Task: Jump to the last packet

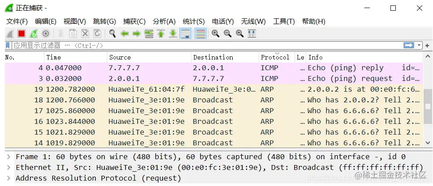Action: pyautogui.click(x=173, y=34)
